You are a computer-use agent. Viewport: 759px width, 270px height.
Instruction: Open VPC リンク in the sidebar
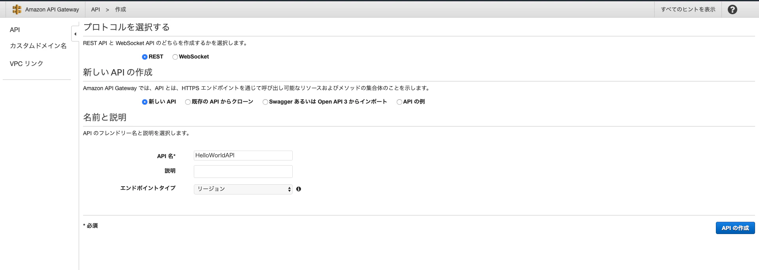[26, 64]
